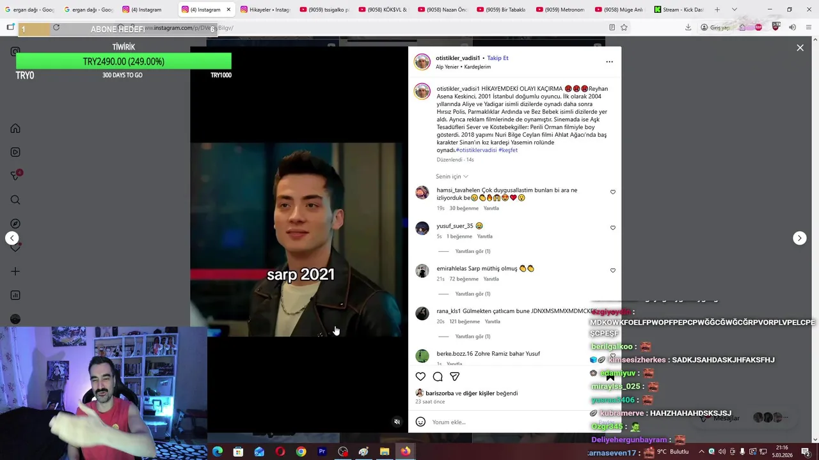Image resolution: width=819 pixels, height=460 pixels.
Task: Switch to '(9059) tssigalko' YouTube tab
Action: pyautogui.click(x=324, y=10)
